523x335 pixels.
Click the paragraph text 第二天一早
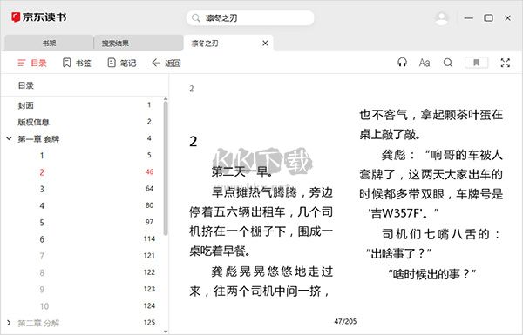241,171
